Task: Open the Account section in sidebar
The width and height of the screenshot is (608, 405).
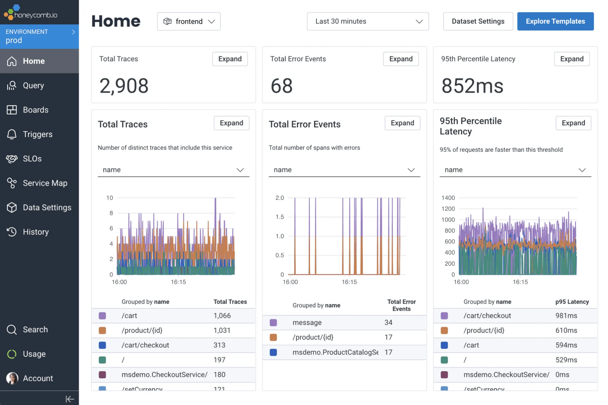Action: [38, 378]
